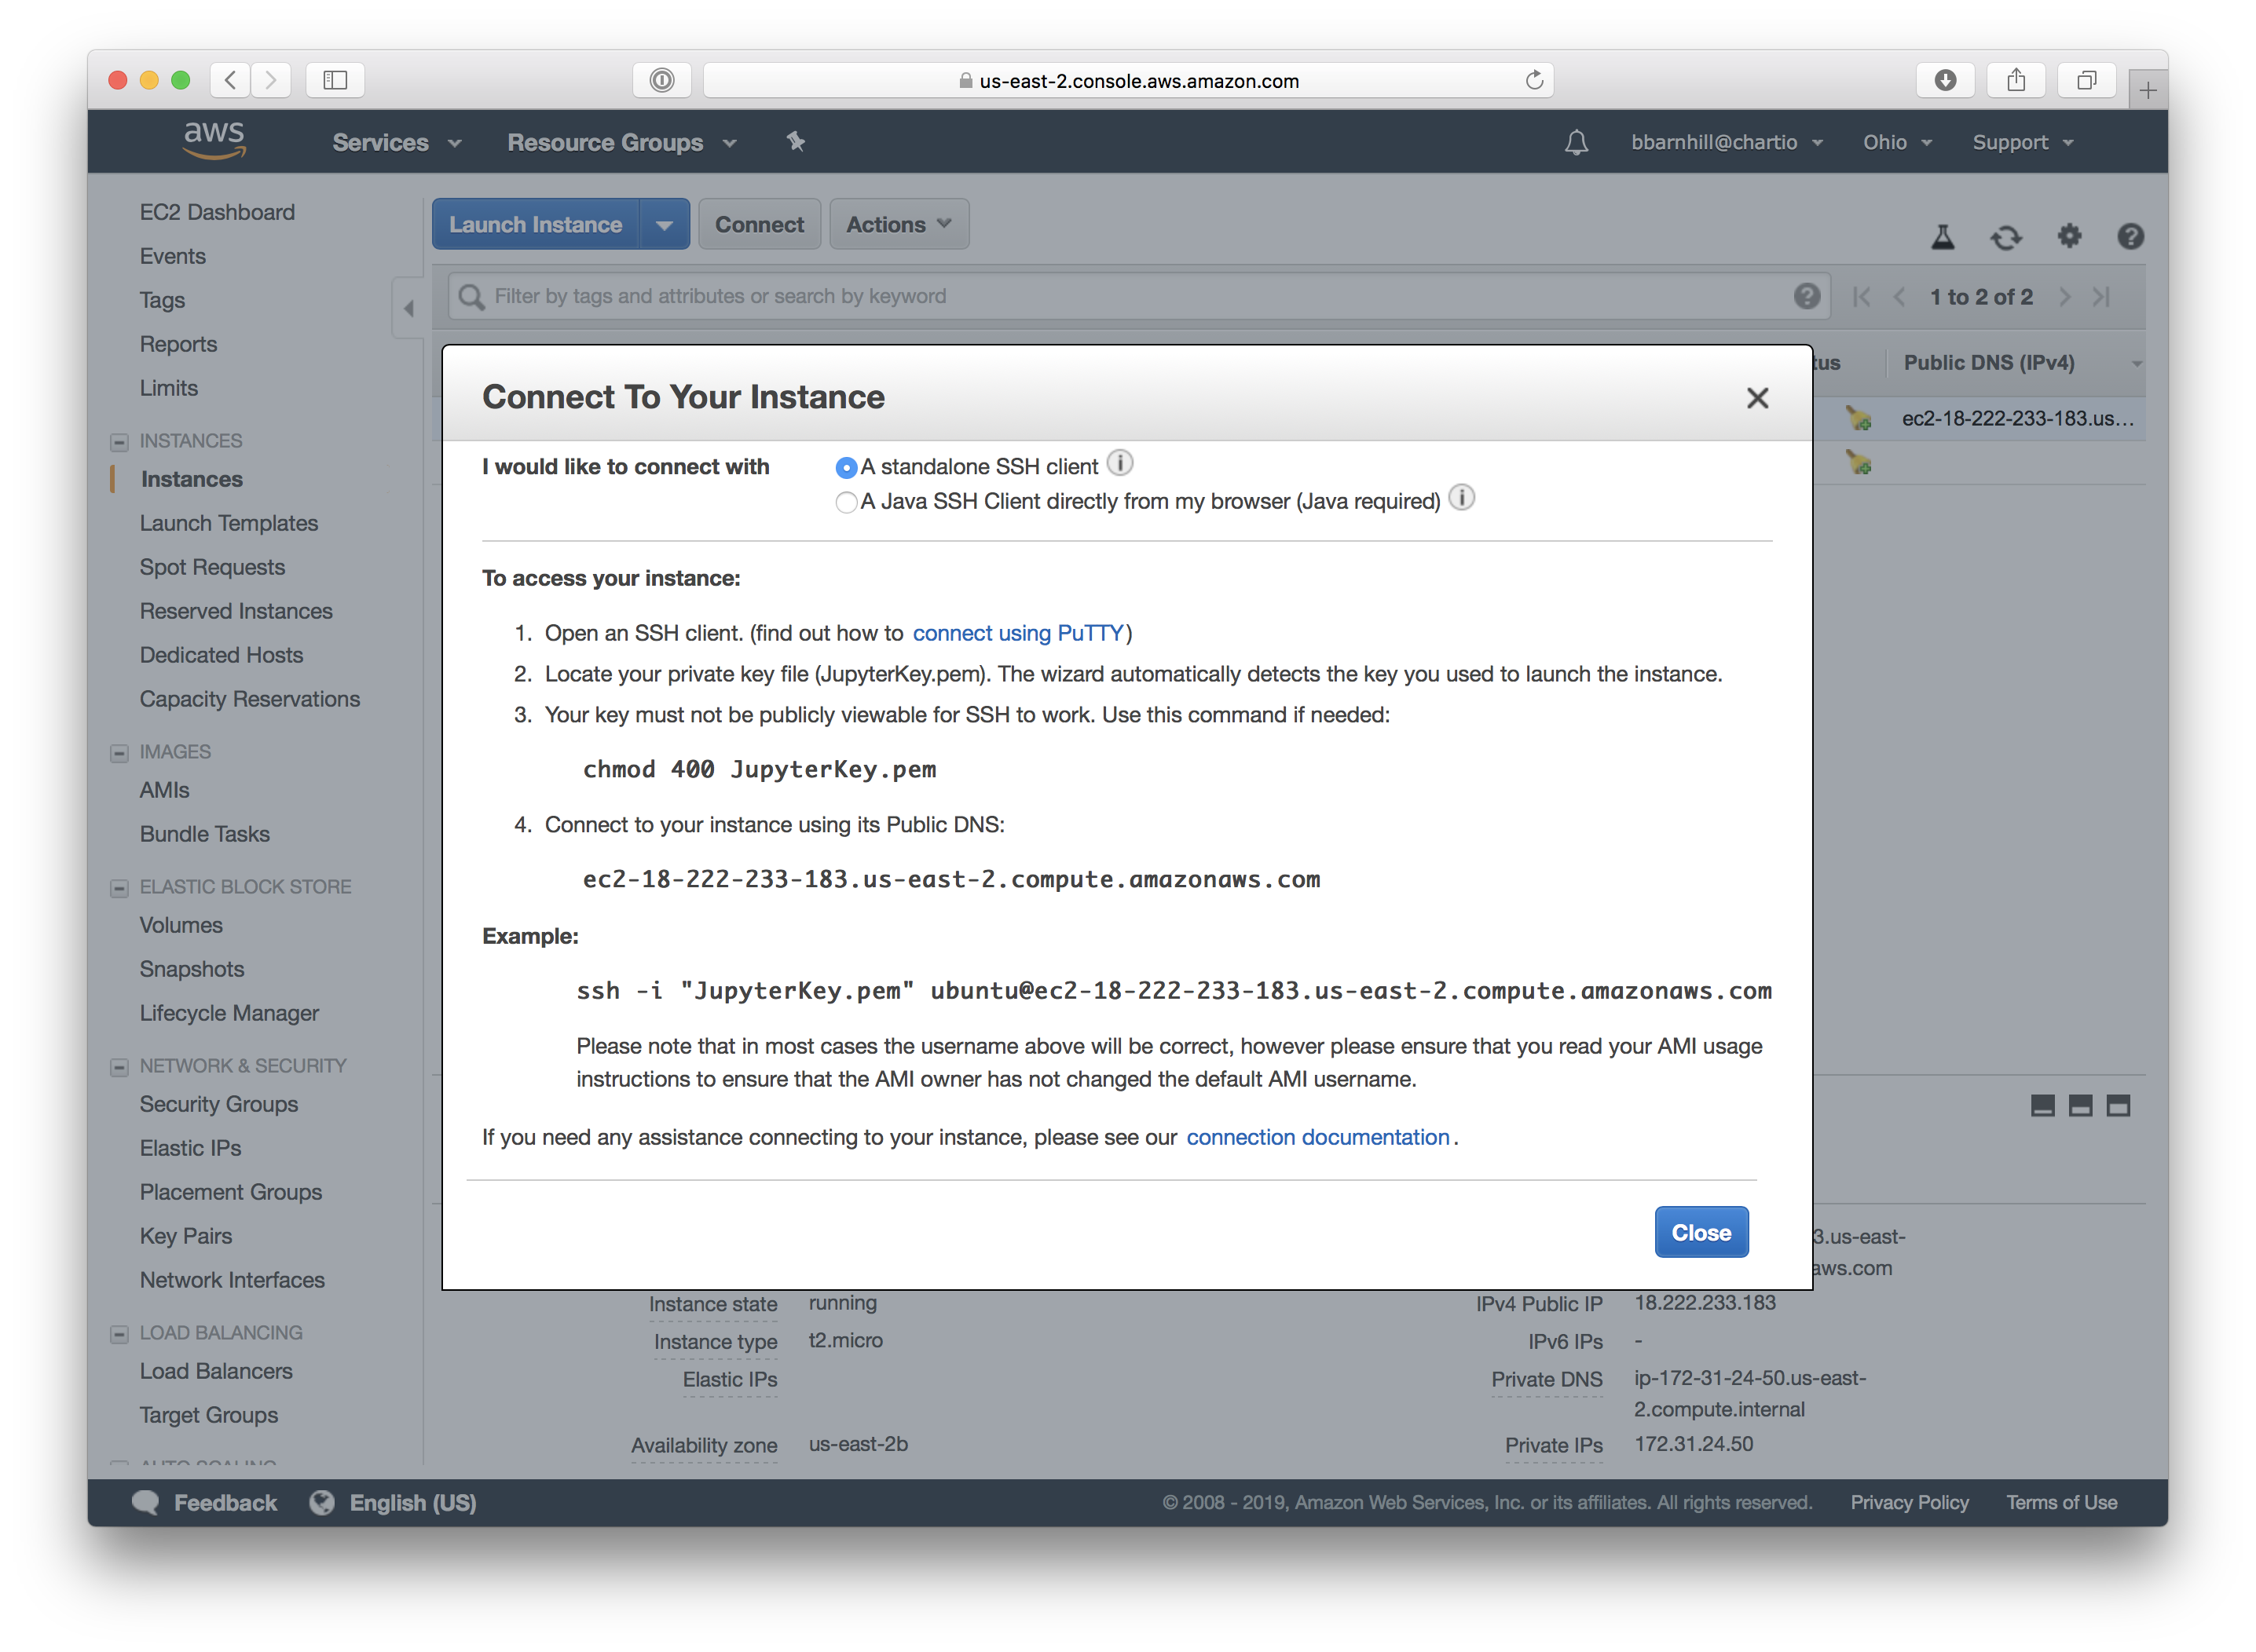Image resolution: width=2256 pixels, height=1652 pixels.
Task: Open the Resource Groups menu
Action: pyautogui.click(x=621, y=142)
